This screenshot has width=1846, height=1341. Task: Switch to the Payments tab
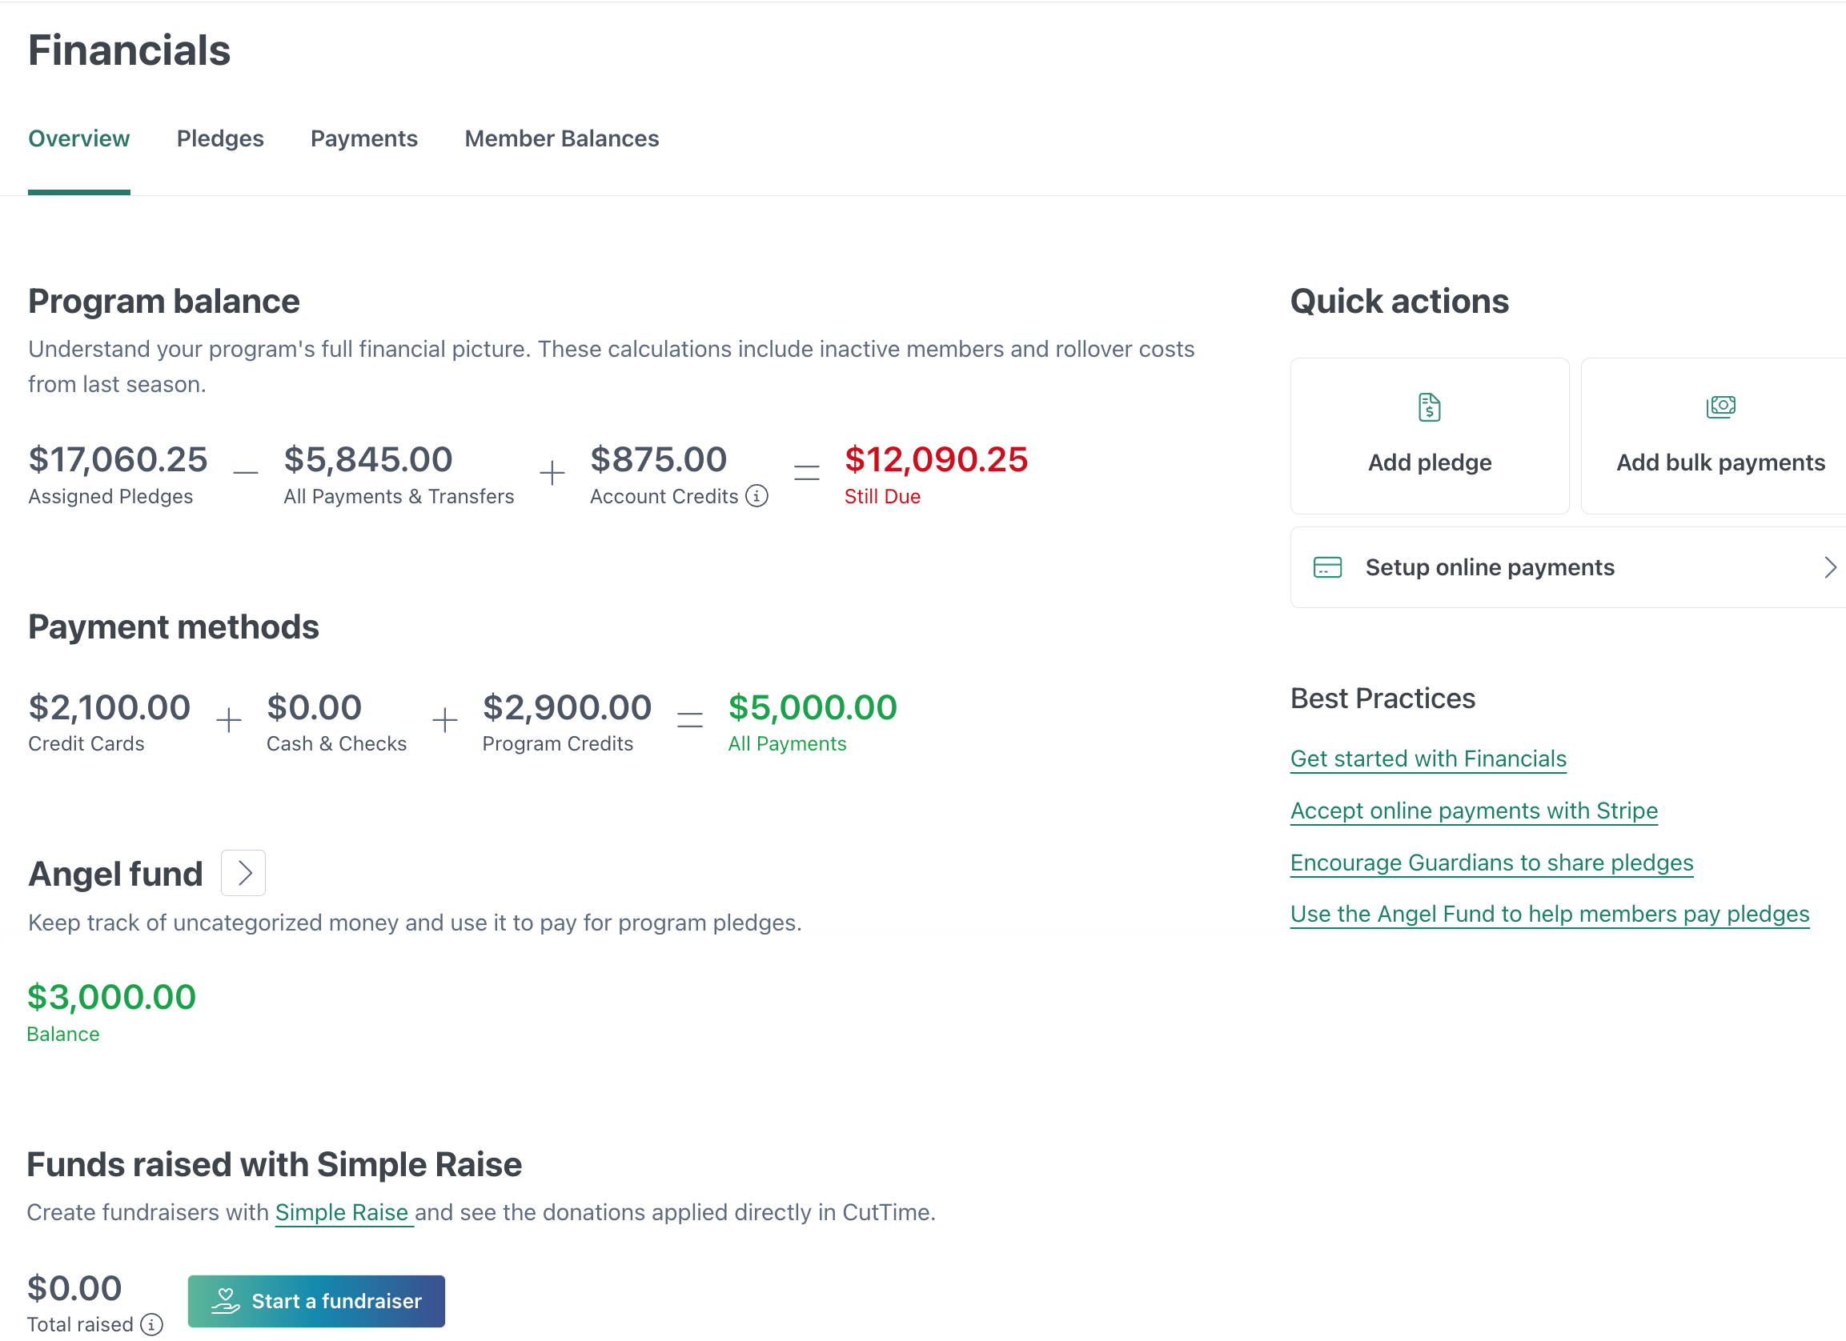pos(363,138)
